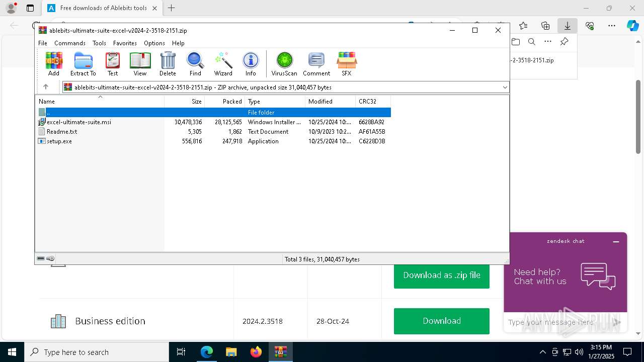Open the notification center icon
This screenshot has width=644, height=362.
tap(627, 352)
